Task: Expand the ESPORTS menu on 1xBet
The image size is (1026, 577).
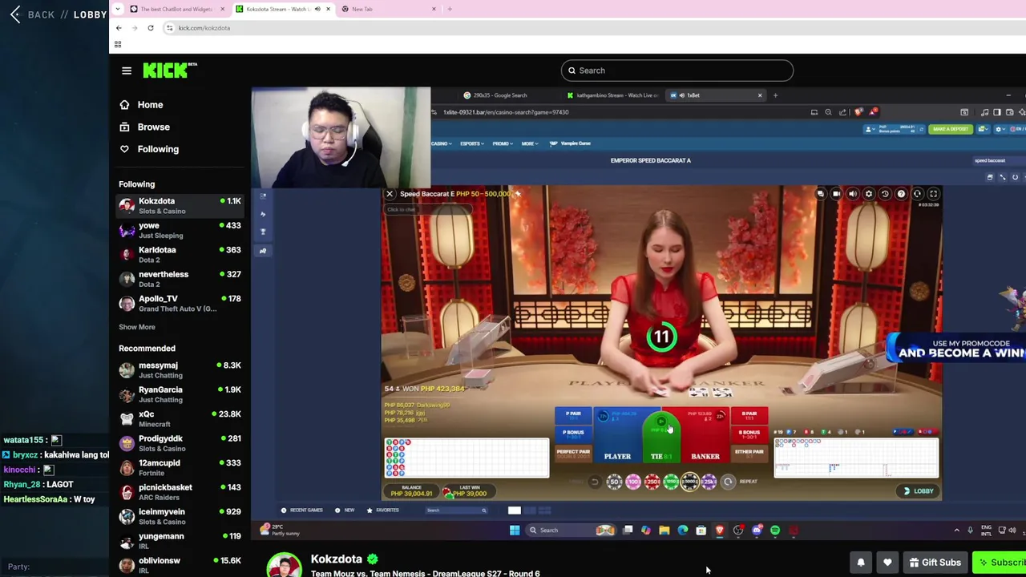Action: coord(471,143)
